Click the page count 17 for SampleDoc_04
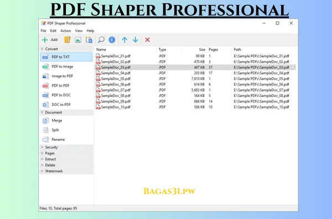Image resolution: width=332 pixels, height=219 pixels. [210, 73]
